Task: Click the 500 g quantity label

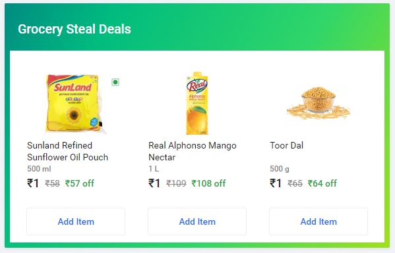Action: point(280,169)
